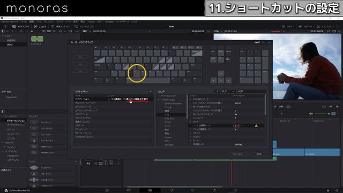Open the タイムライン menu in menu bar

click(x=49, y=22)
